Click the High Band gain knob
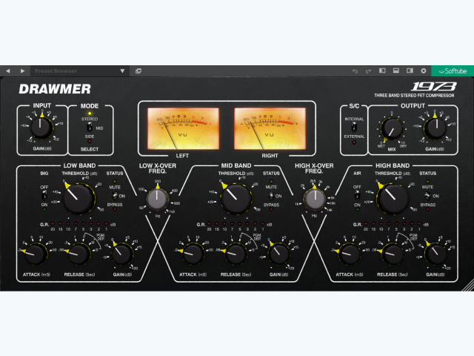This screenshot has width=474, height=356. [435, 254]
